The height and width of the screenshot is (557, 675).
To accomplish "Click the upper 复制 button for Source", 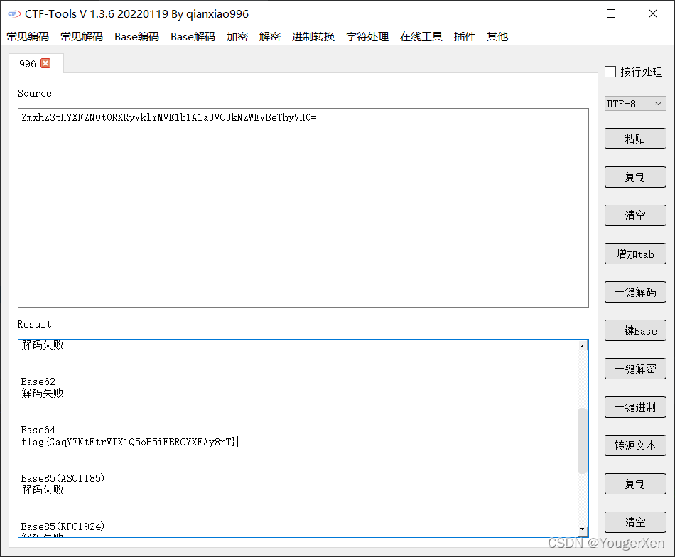I will (635, 177).
